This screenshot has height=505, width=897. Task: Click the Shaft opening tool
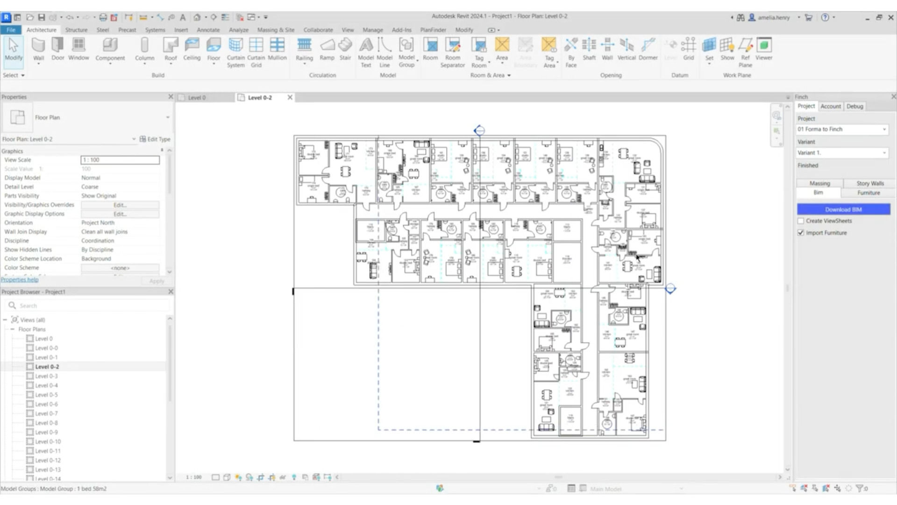pos(589,49)
